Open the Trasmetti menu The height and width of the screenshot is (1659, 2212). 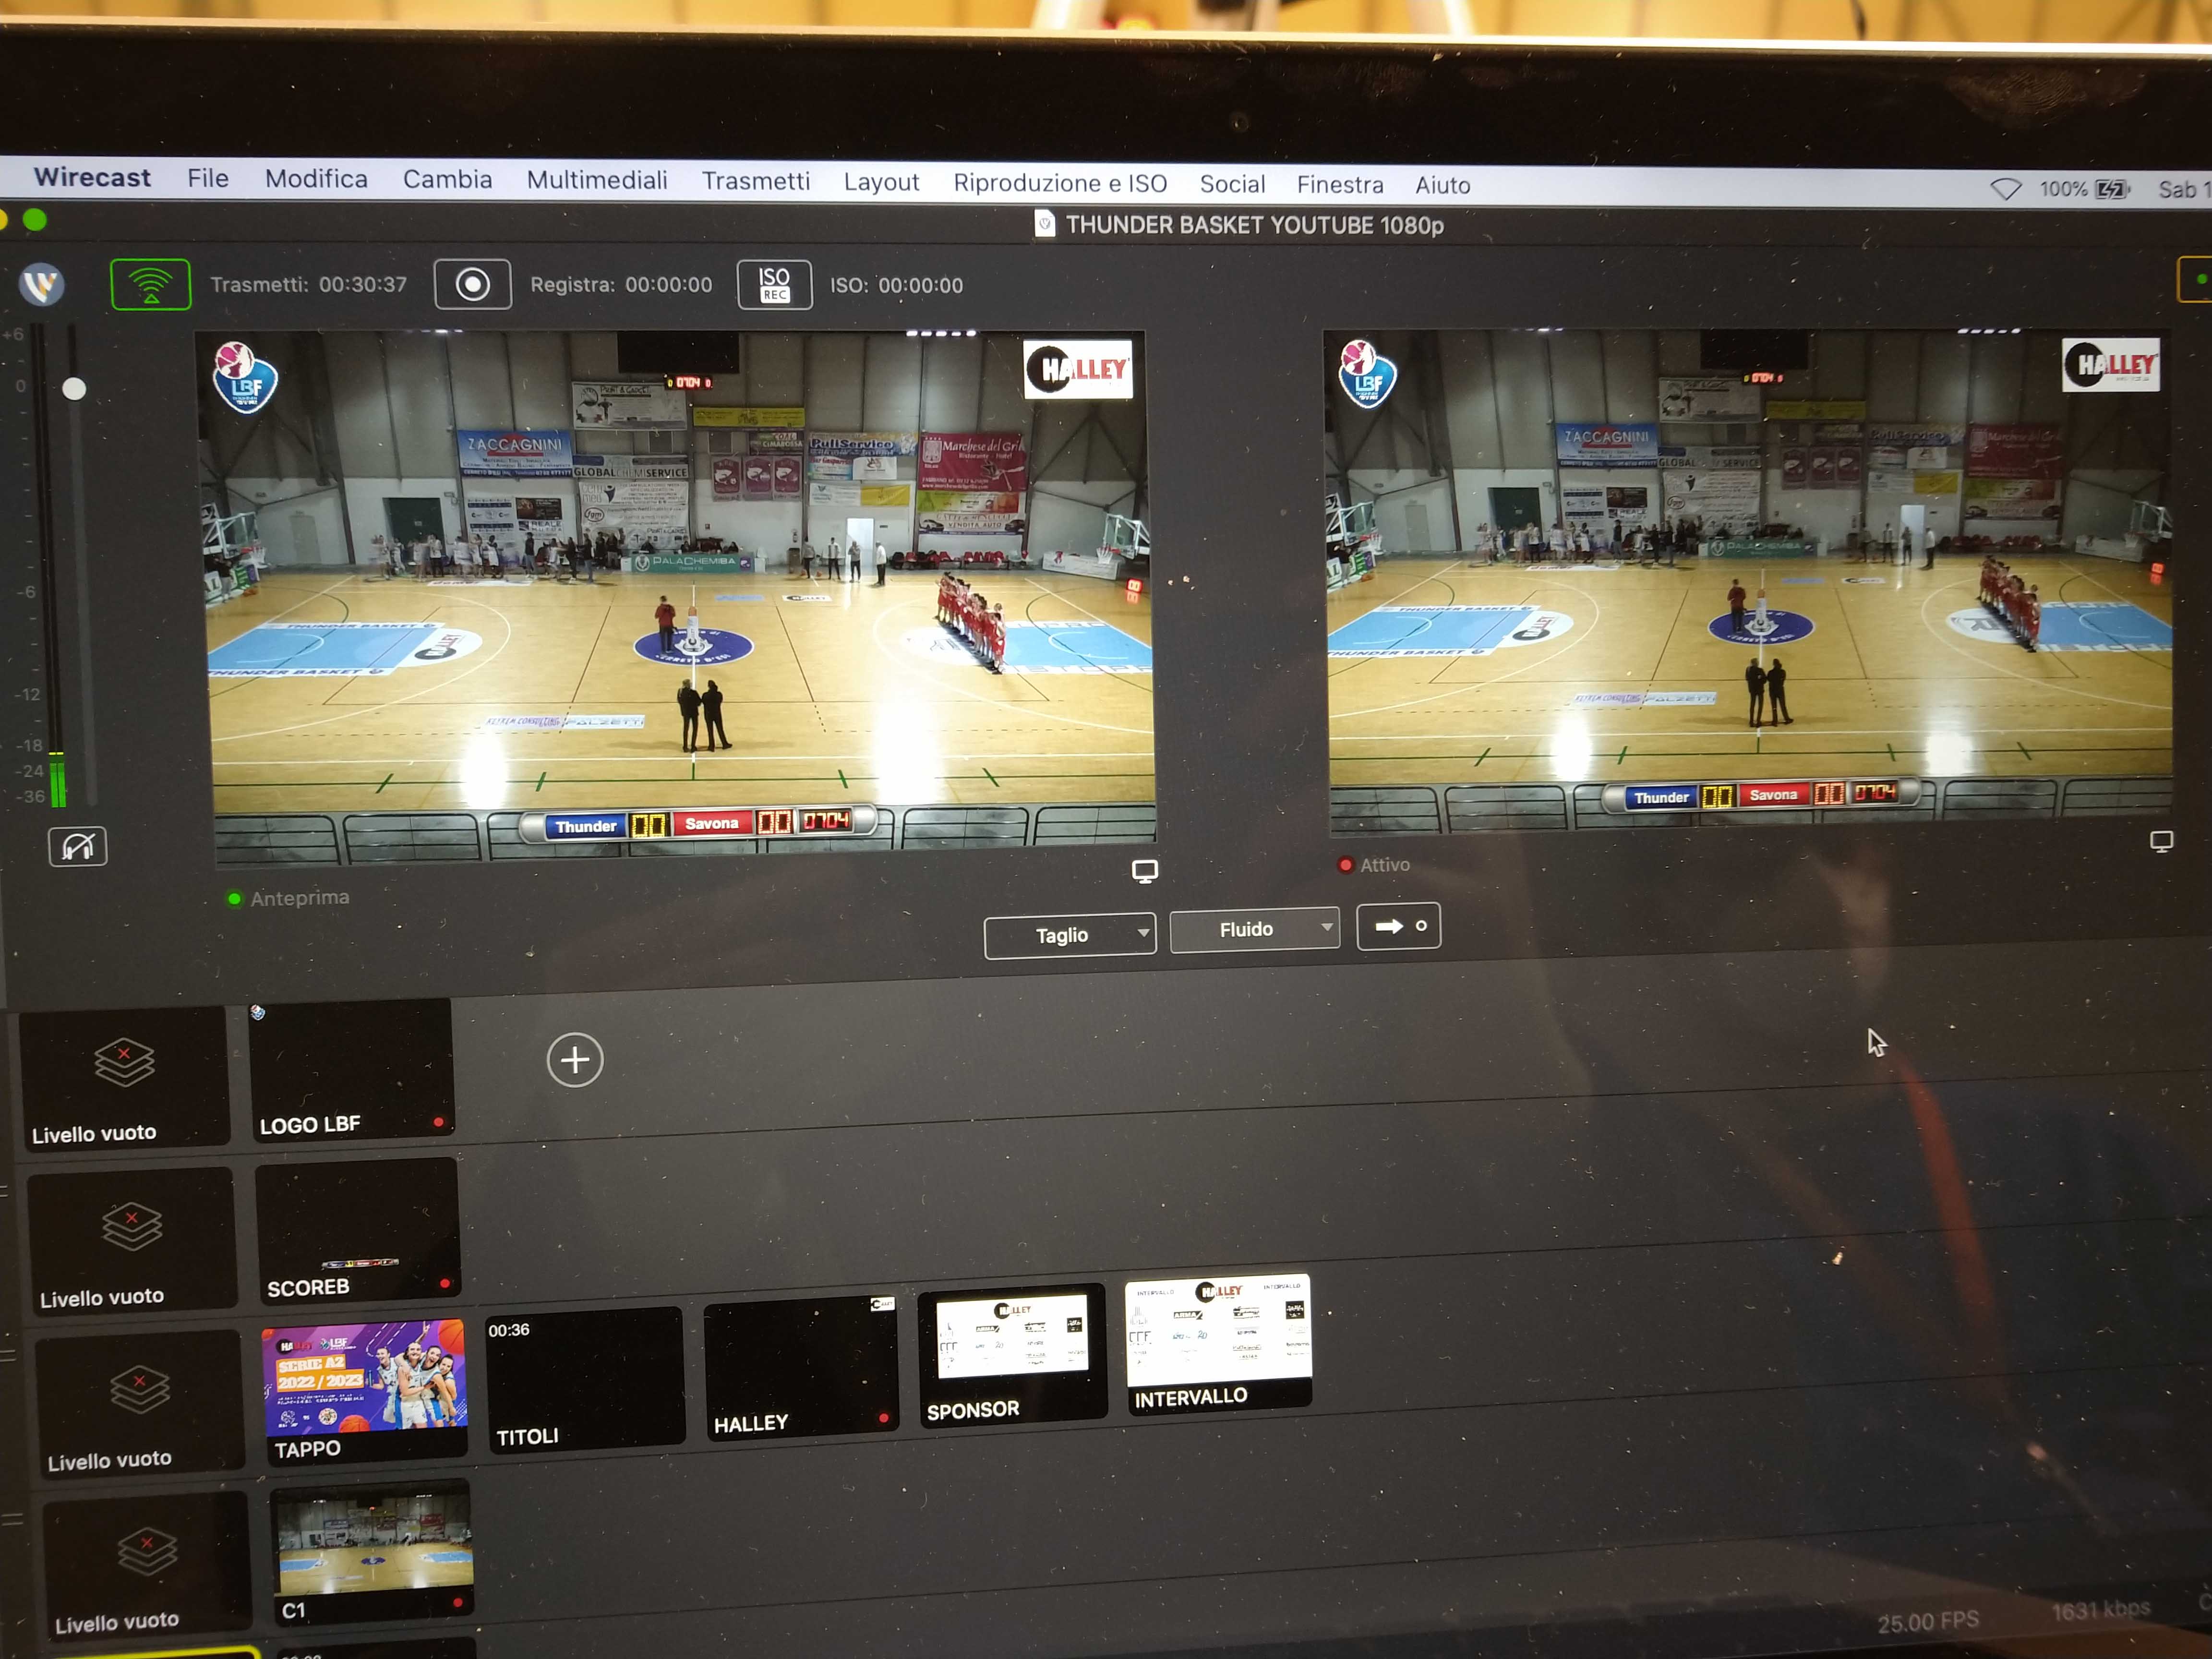[755, 182]
